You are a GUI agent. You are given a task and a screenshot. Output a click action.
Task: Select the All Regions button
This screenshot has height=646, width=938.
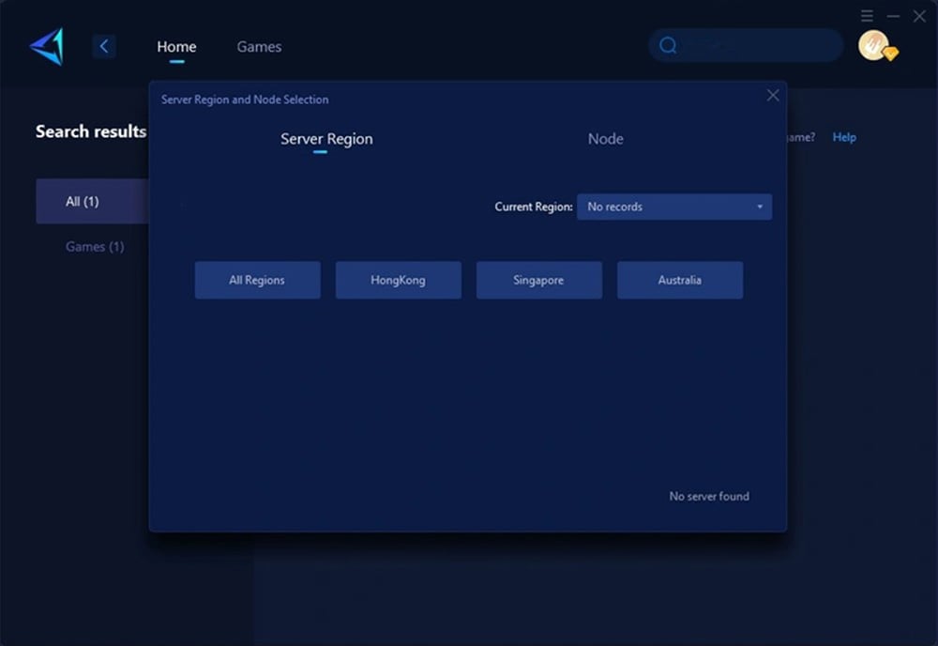click(x=257, y=280)
